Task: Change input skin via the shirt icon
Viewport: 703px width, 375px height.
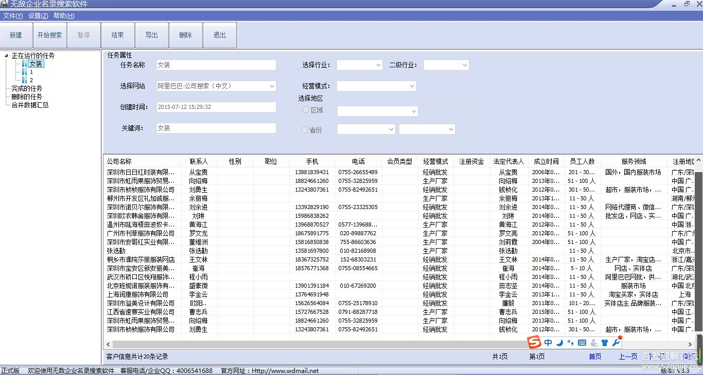Action: [x=605, y=342]
